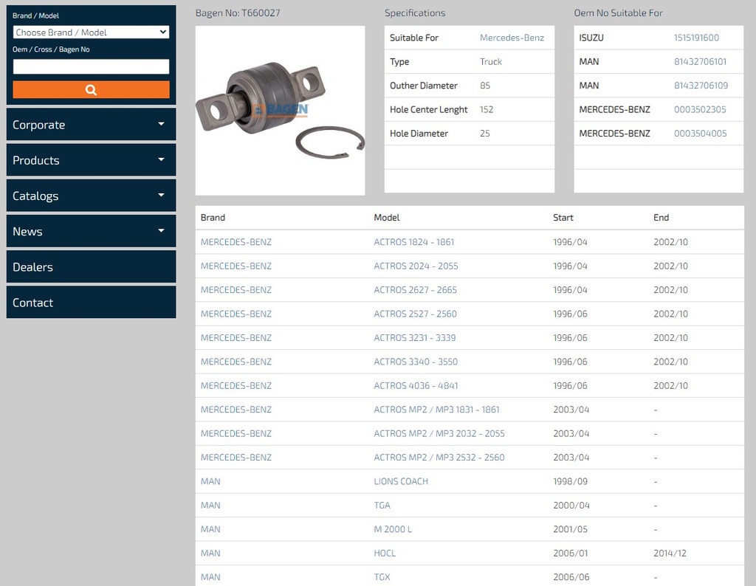Open the Choose Brand / Model dropdown
The image size is (756, 586).
[91, 32]
